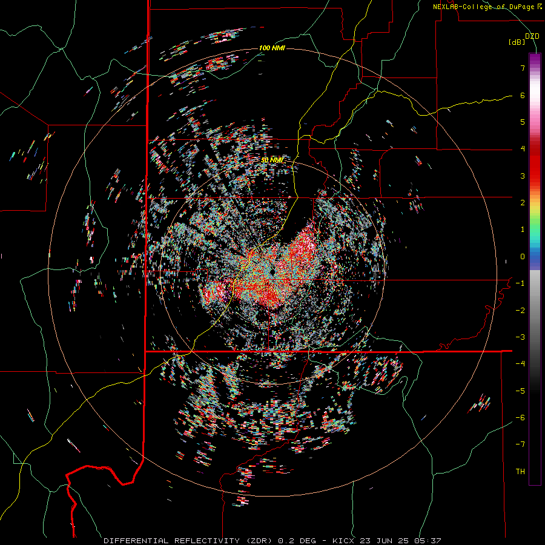Click the -6 scale value
This screenshot has width=545, height=545.
click(520, 418)
